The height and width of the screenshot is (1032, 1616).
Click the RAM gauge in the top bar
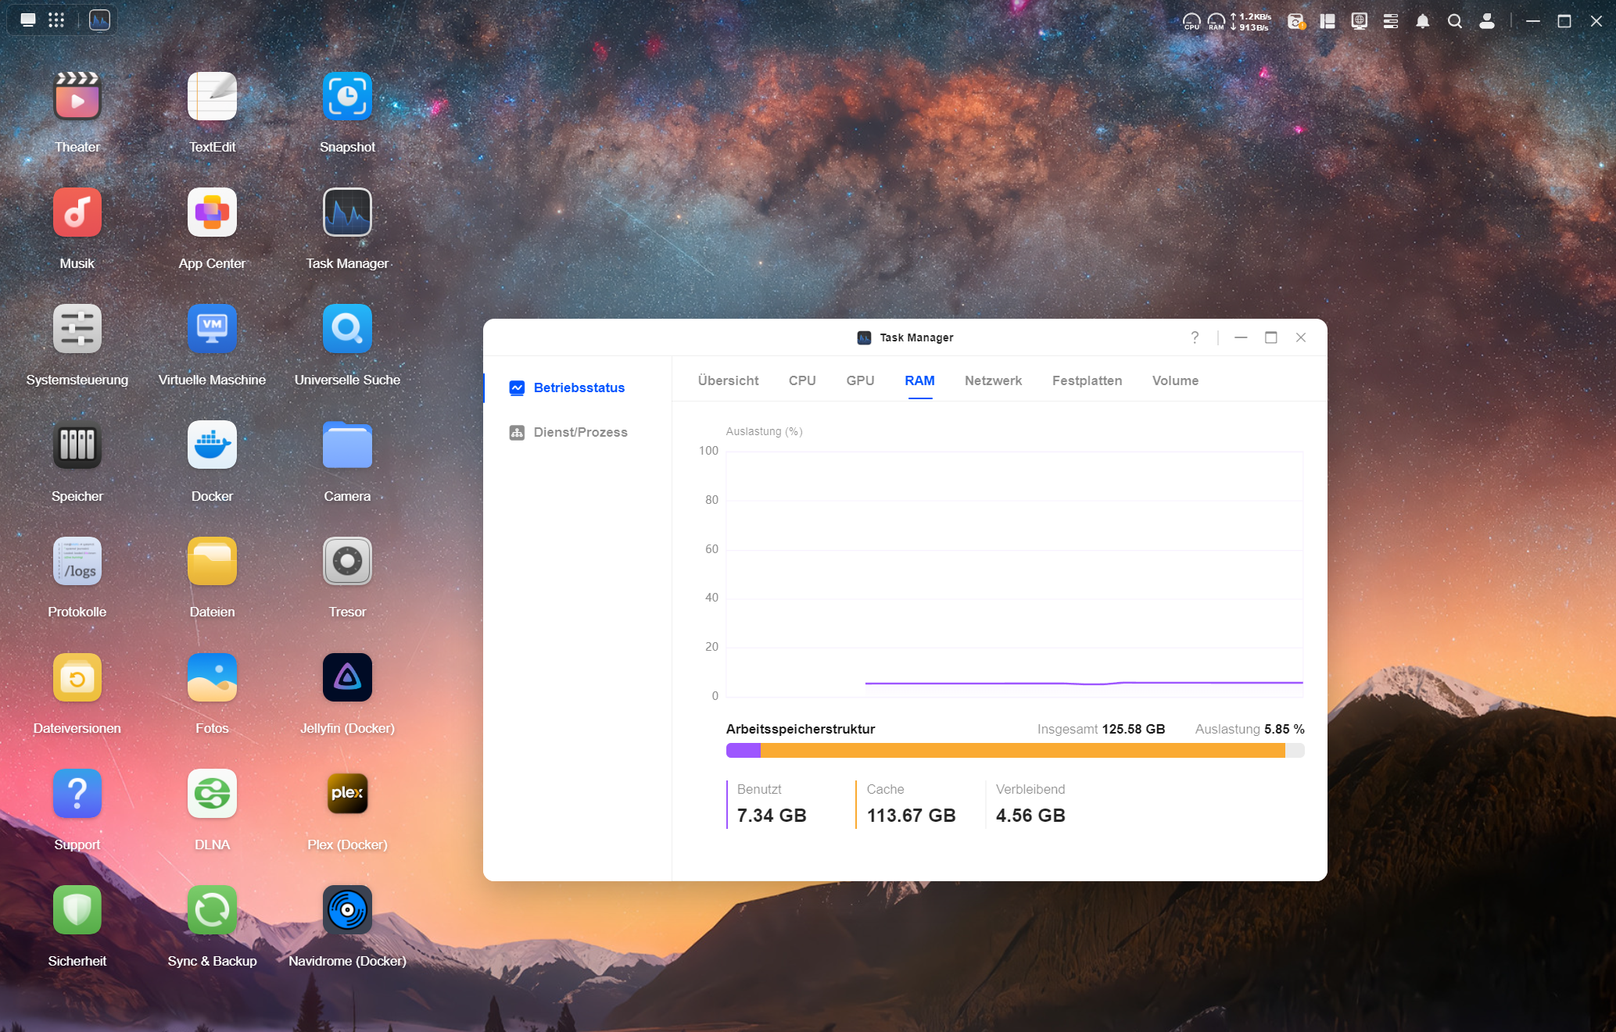tap(1216, 21)
